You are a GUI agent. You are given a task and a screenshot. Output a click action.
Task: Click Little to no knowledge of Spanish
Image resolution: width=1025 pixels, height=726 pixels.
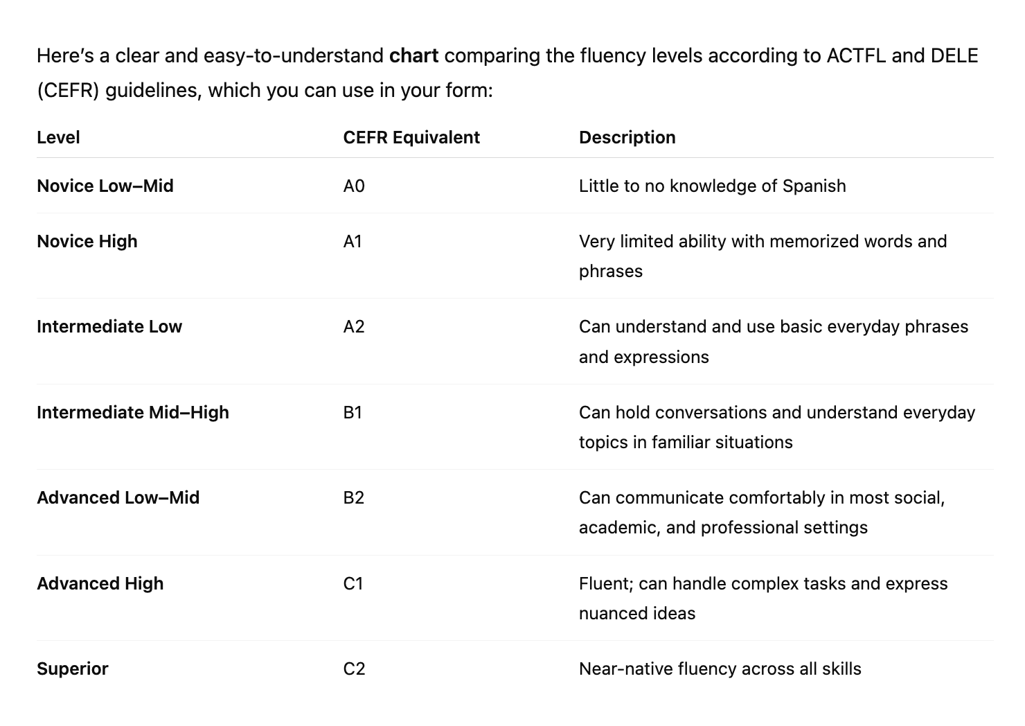tap(713, 186)
